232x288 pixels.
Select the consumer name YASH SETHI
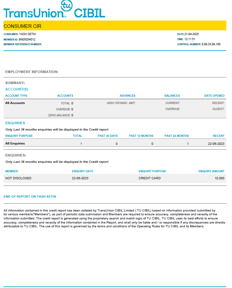pyautogui.click(x=28, y=34)
